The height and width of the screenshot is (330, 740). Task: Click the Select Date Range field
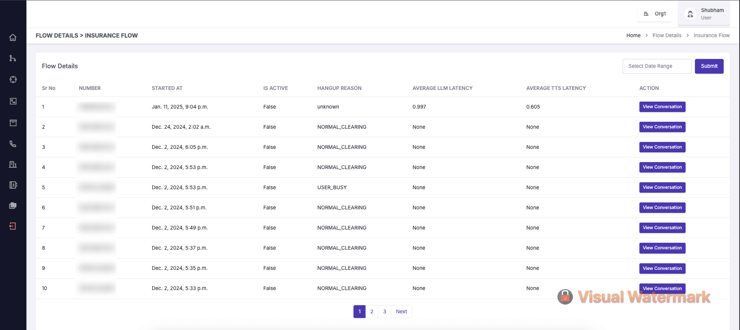pos(657,66)
